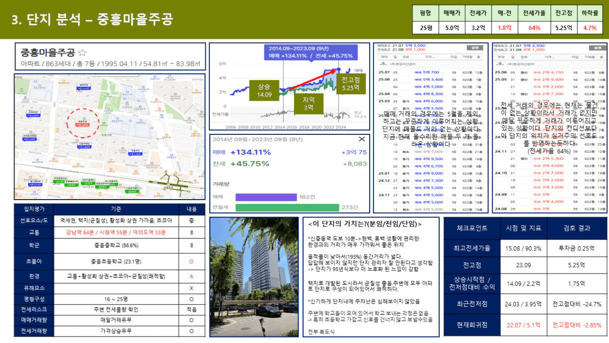Click the 매매 4억 6,000 transaction row

[x=431, y=101]
